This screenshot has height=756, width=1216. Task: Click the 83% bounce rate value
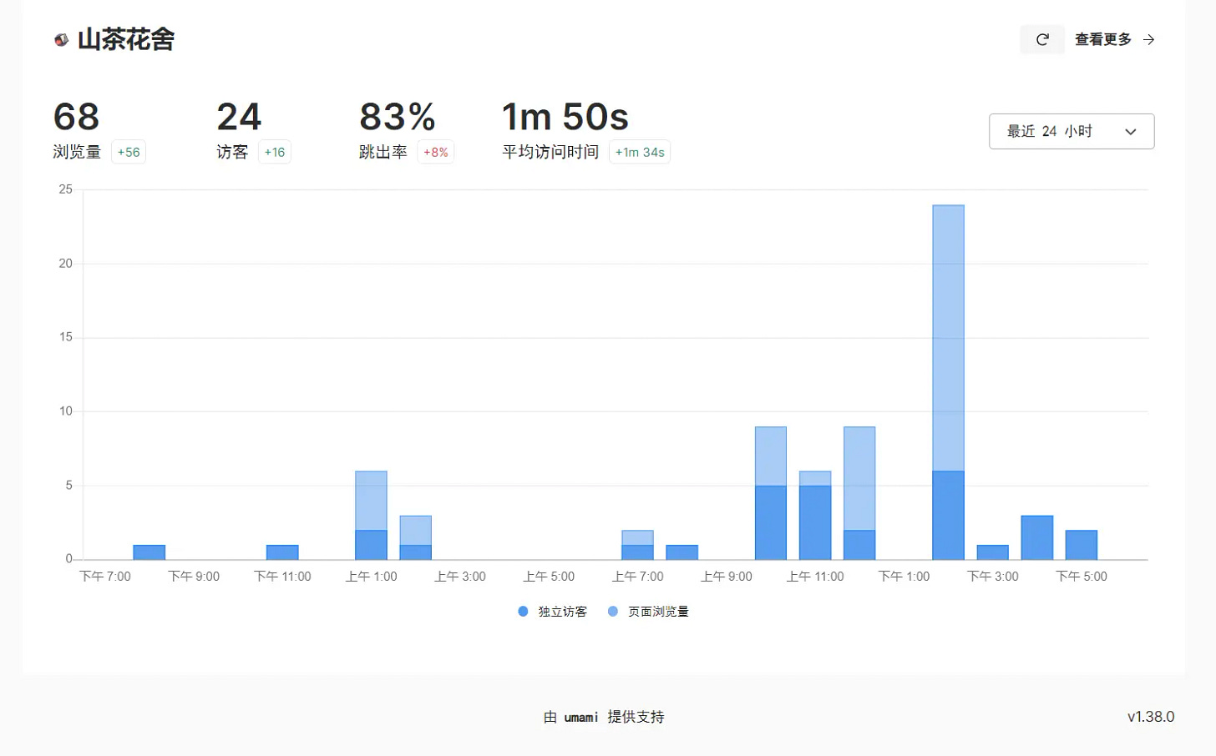(398, 117)
